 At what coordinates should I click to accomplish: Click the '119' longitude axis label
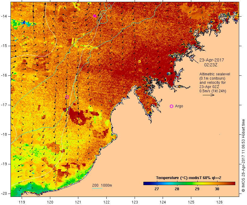coord(22,202)
